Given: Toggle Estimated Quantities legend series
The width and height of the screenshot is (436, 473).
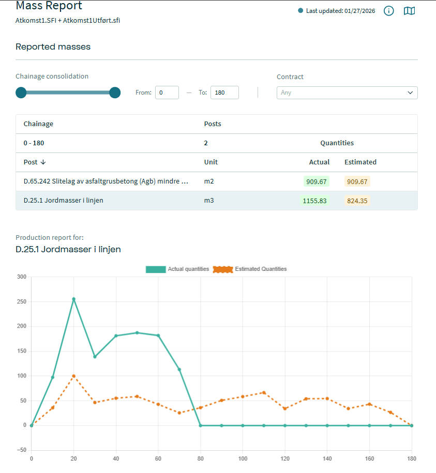Looking at the screenshot, I should (223, 269).
